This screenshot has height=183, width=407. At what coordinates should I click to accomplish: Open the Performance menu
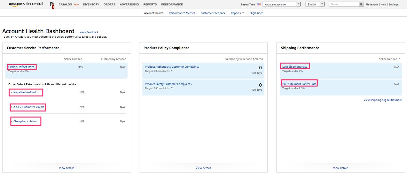172,4
